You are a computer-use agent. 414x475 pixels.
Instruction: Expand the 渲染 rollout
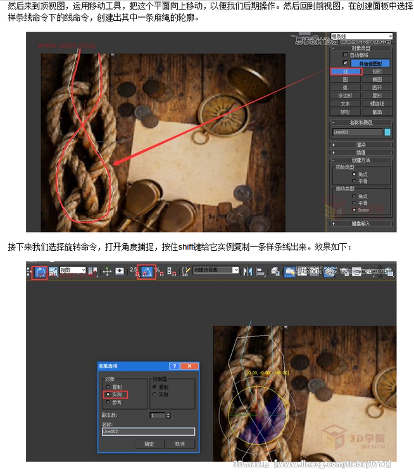pyautogui.click(x=361, y=144)
